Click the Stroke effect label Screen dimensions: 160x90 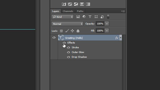click(75, 47)
